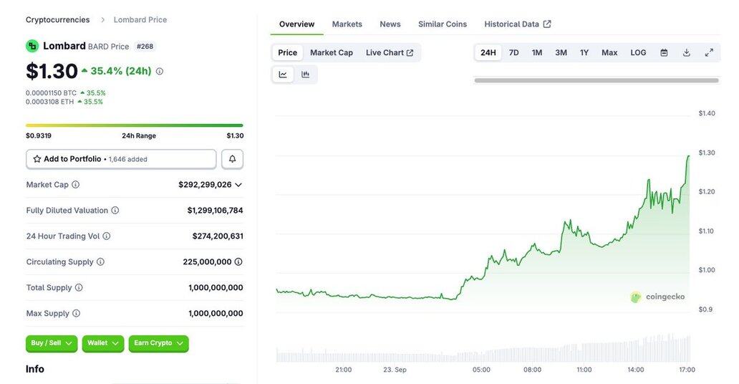Select the 1M time range
The width and height of the screenshot is (739, 384).
(537, 52)
